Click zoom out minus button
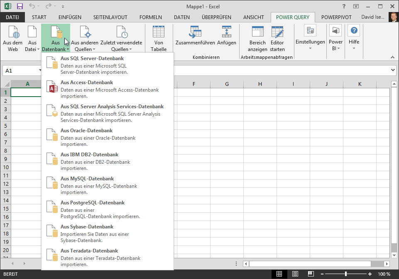This screenshot has height=279, width=399. pyautogui.click(x=322, y=274)
